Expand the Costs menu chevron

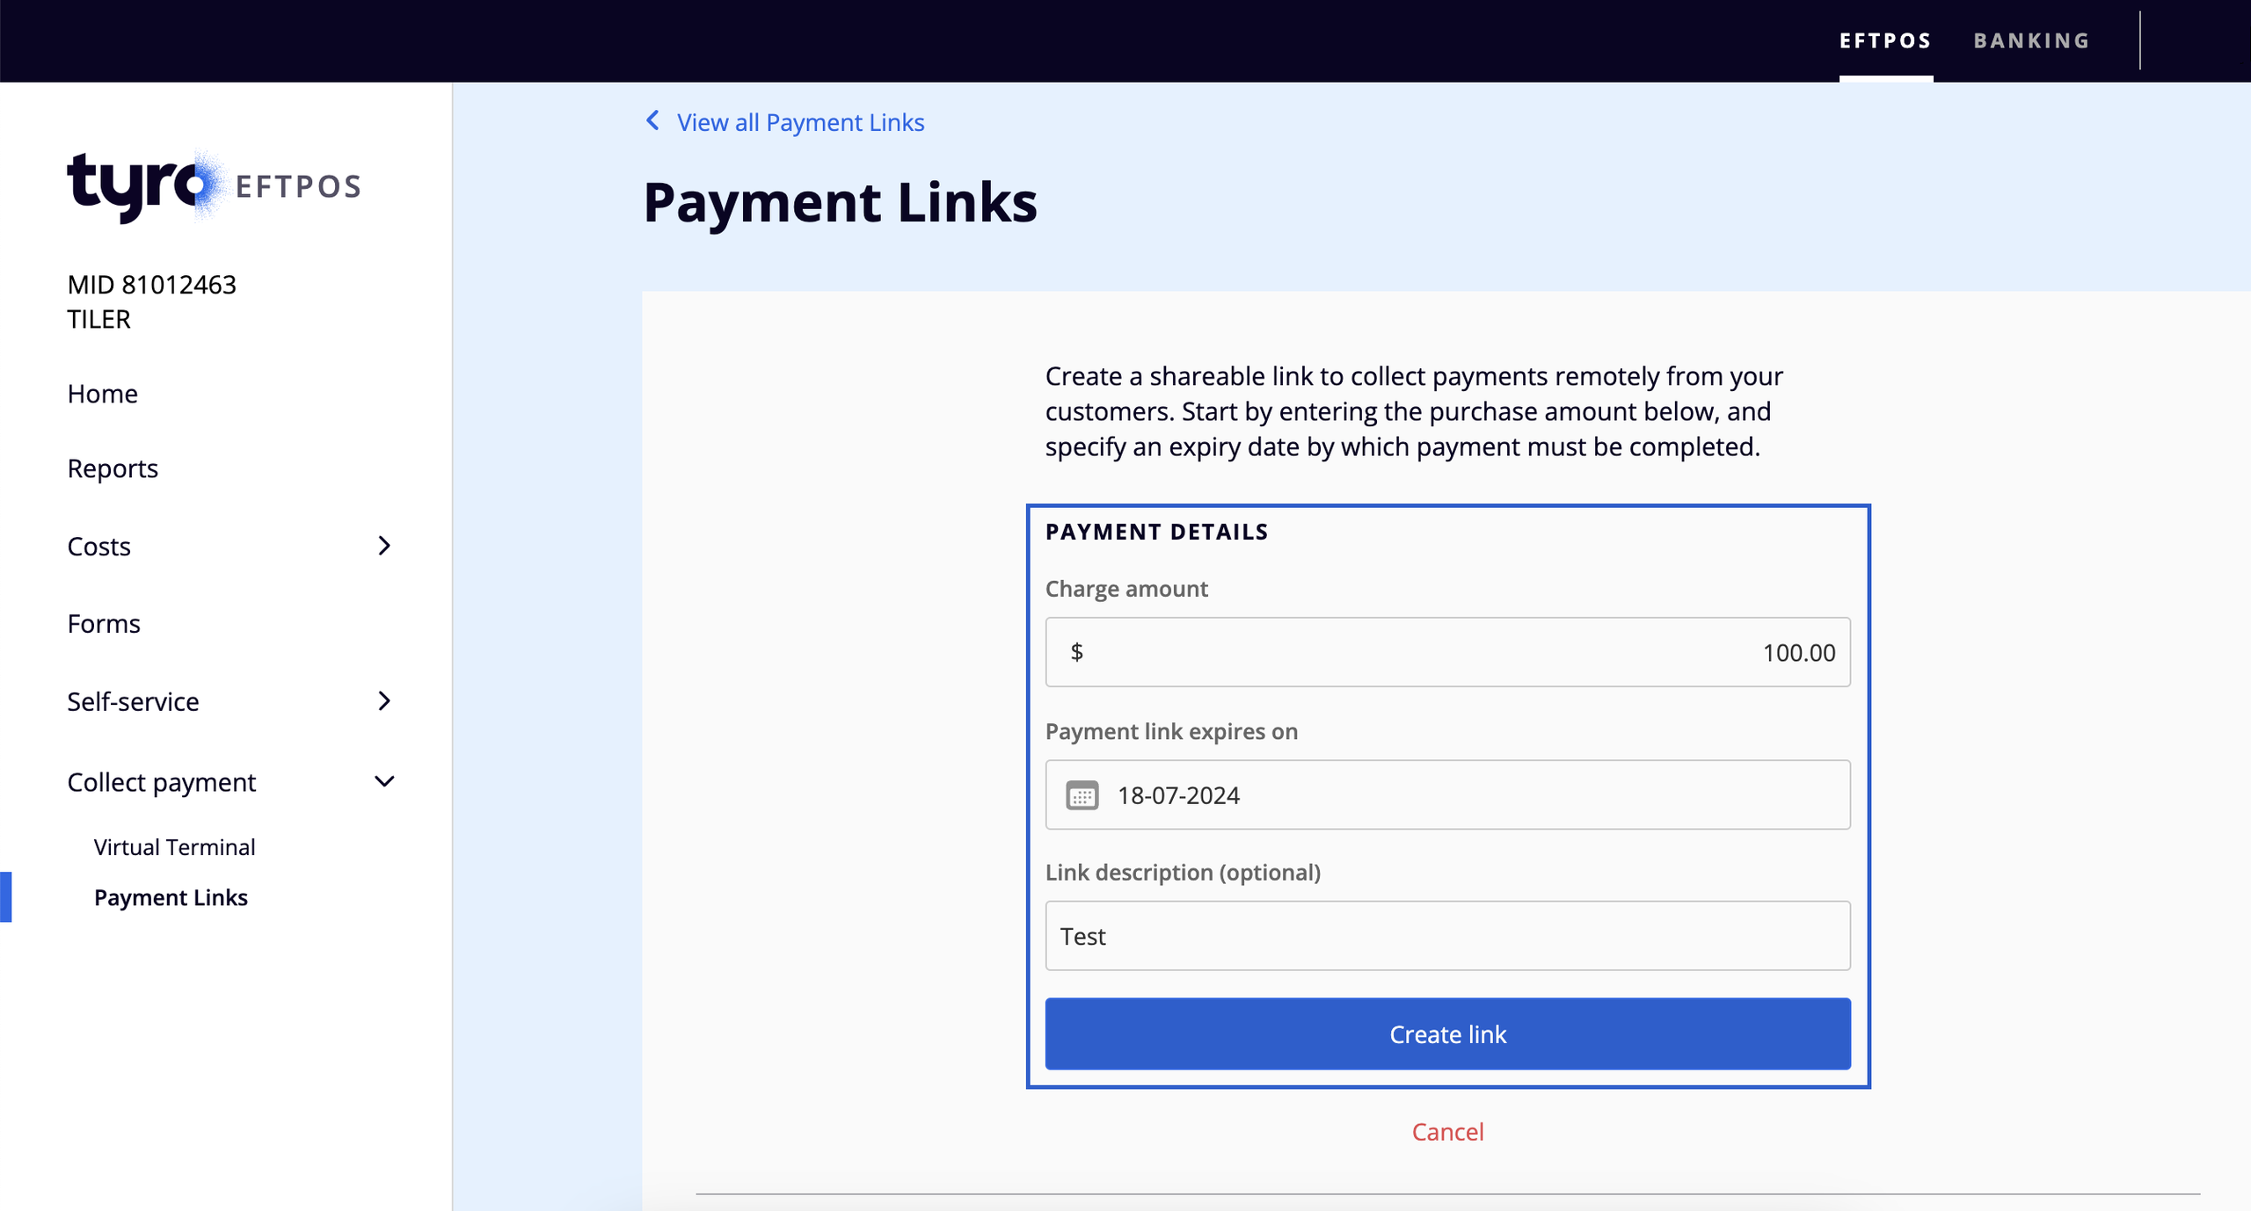[x=384, y=546]
